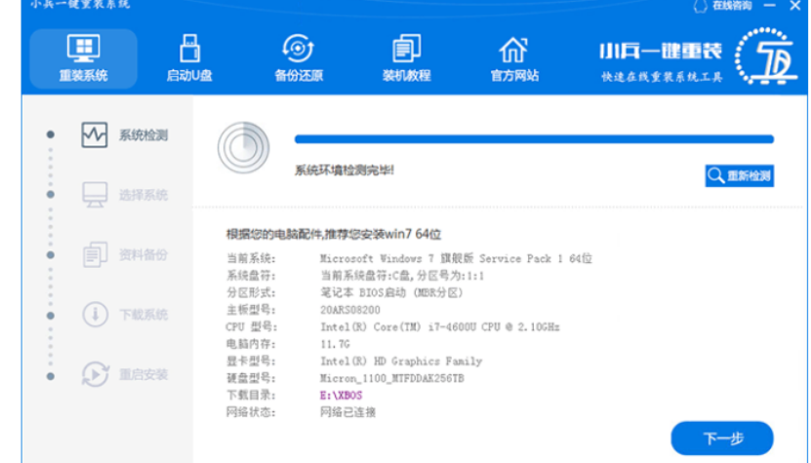This screenshot has width=811, height=463.
Task: Select the 资料备份 step label
Action: 143,254
